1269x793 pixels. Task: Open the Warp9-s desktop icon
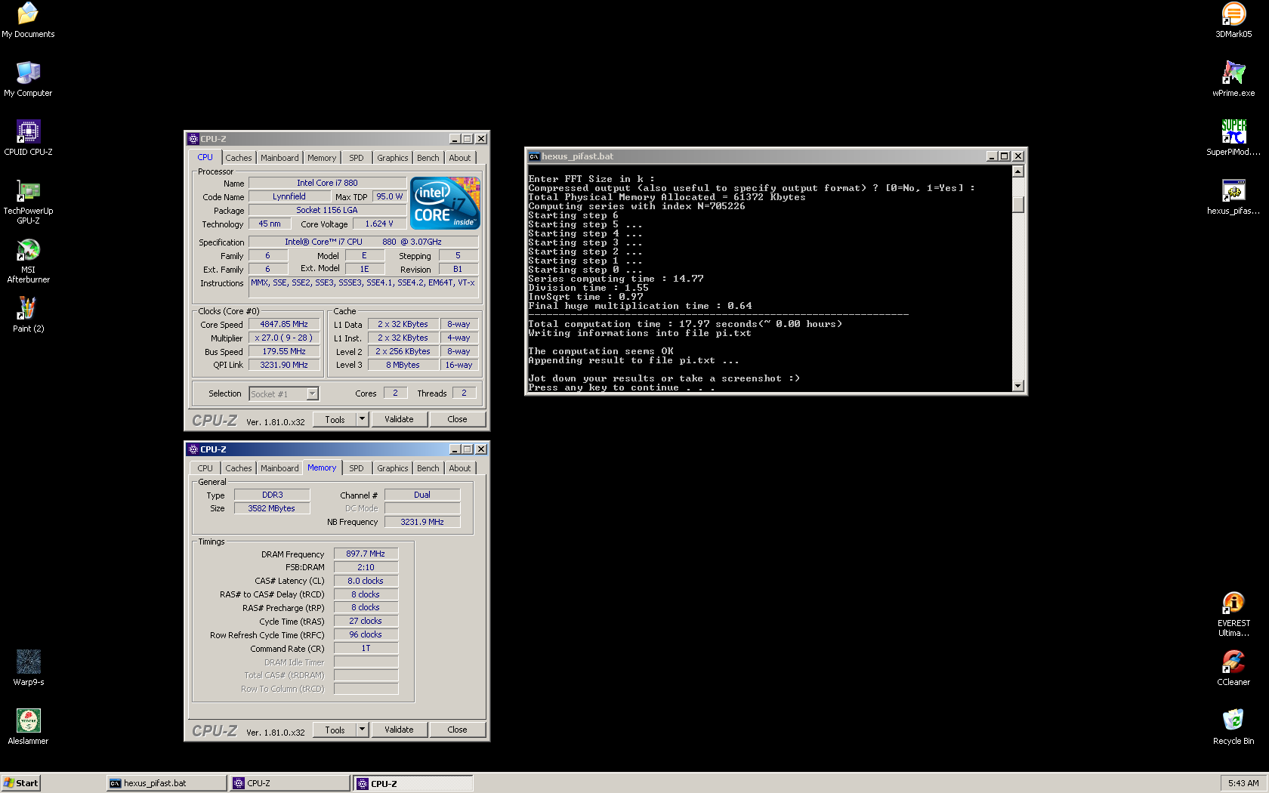pos(28,668)
